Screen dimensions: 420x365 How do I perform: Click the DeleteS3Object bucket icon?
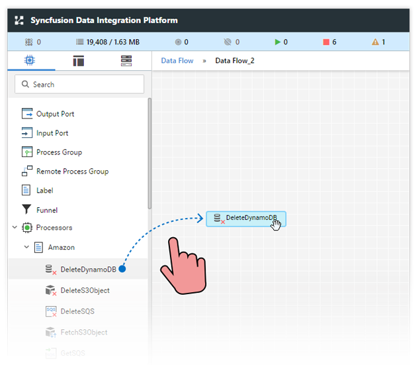tap(51, 290)
